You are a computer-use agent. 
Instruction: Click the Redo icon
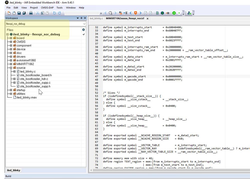coord(60,13)
